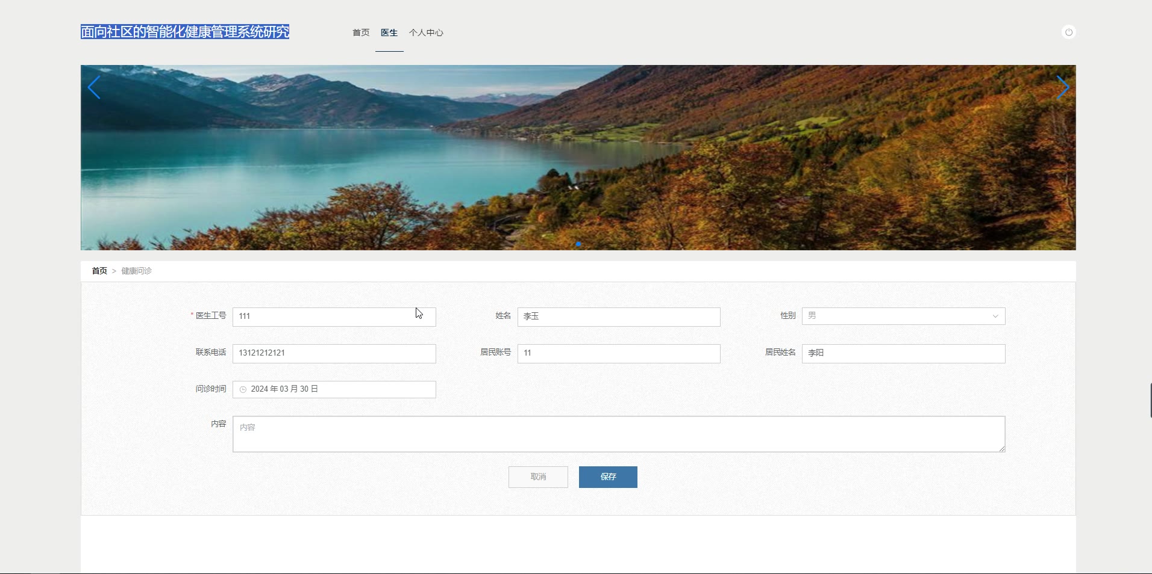Click the lake banner image
The height and width of the screenshot is (574, 1152).
(578, 158)
